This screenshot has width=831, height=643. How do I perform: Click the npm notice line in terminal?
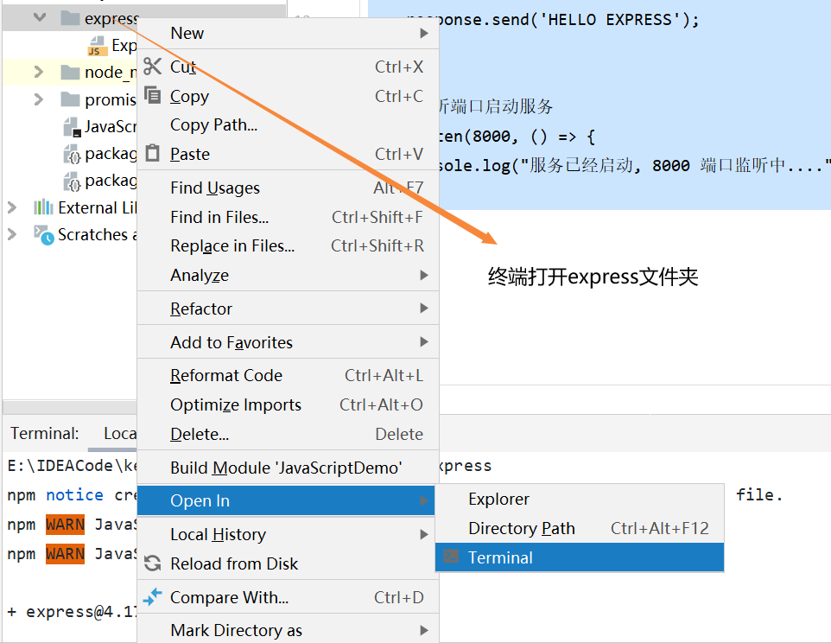click(x=72, y=494)
